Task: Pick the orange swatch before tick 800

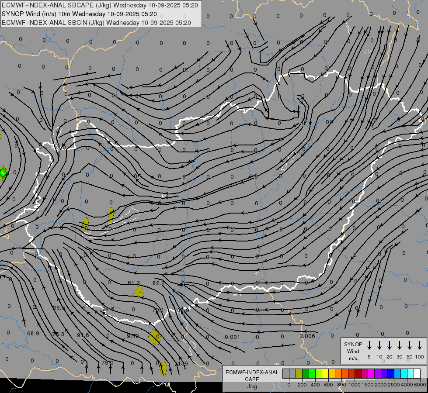Action: click(x=338, y=374)
